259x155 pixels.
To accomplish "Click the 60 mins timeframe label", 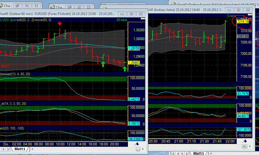I will pyautogui.click(x=122, y=20).
